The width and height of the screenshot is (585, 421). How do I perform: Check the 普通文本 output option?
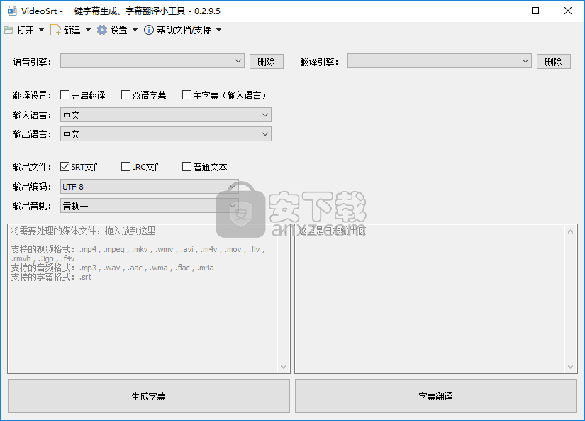tap(186, 167)
